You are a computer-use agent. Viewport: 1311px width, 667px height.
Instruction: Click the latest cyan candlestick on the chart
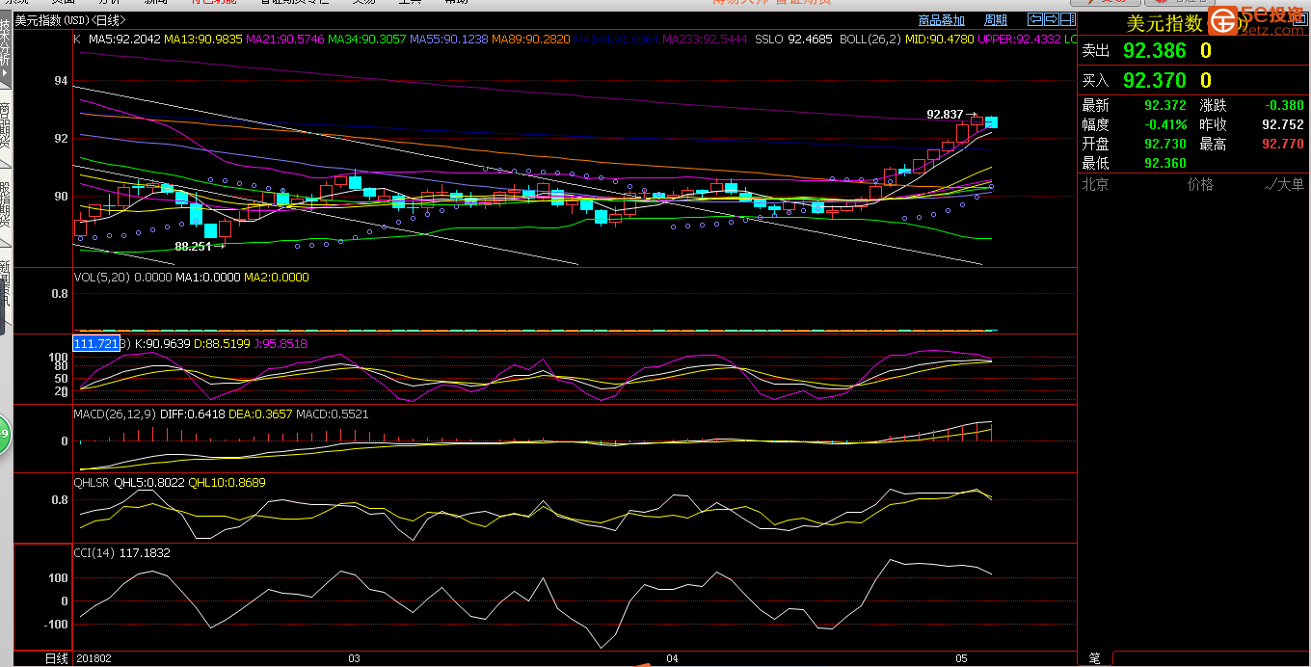click(x=991, y=122)
